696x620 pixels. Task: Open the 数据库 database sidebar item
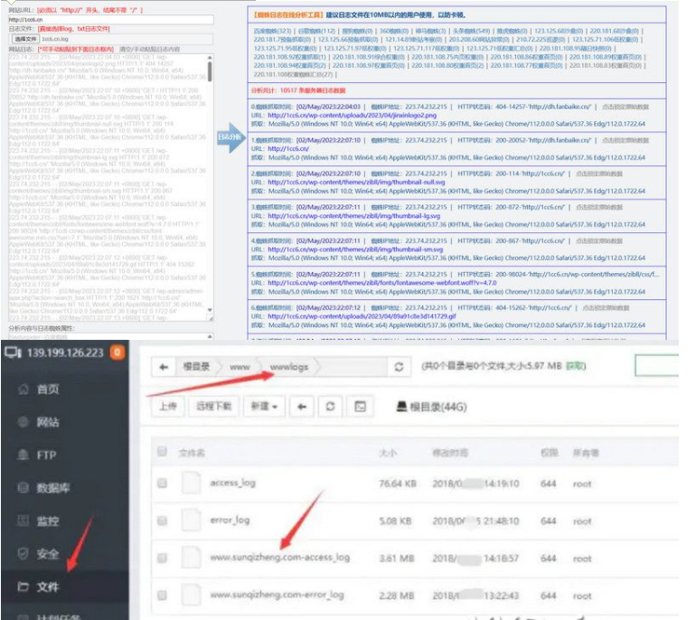pos(53,488)
